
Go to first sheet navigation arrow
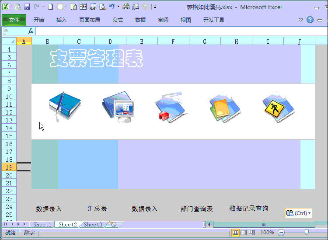[6, 224]
